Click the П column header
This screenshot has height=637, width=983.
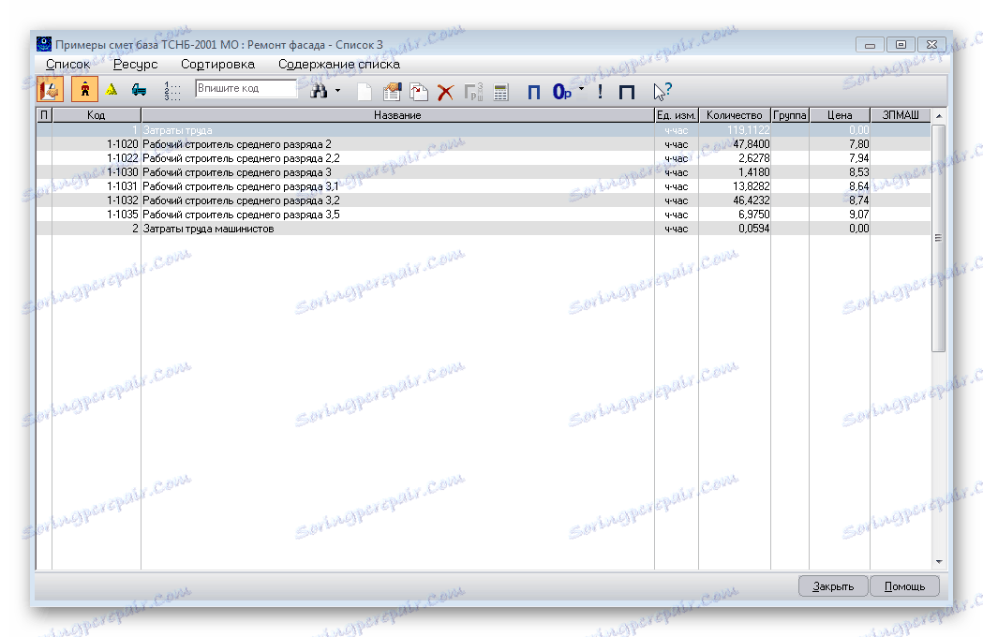[44, 115]
